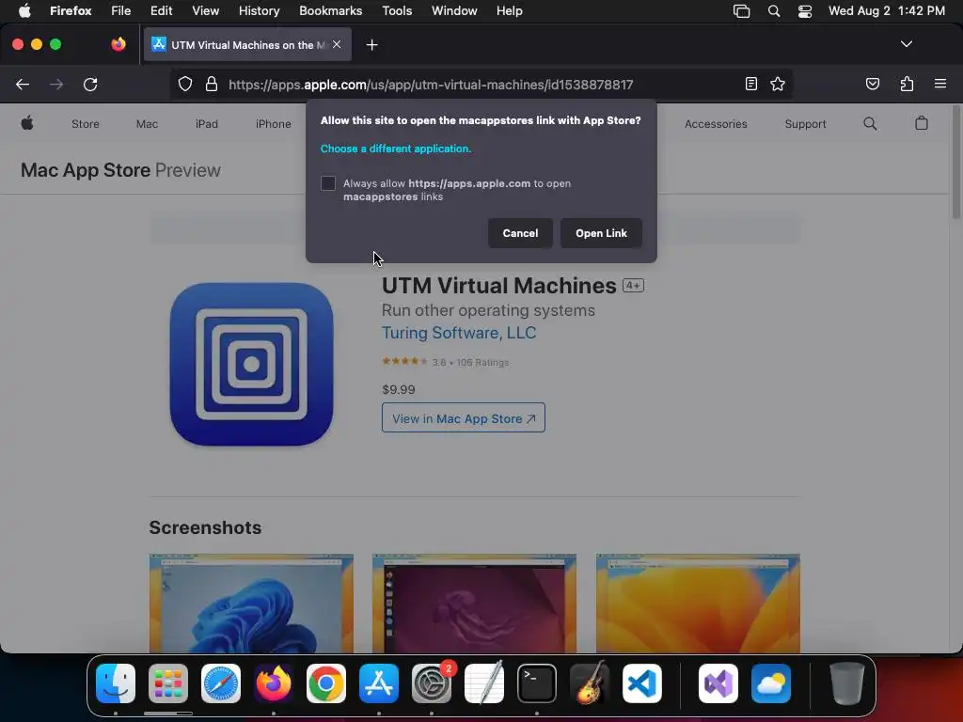Open the Windows 11 screenshot thumbnail
Screen dimensions: 963x722
pyautogui.click(x=251, y=603)
